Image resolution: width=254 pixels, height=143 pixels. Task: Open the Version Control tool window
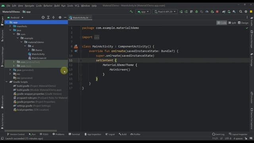[x=16, y=134]
